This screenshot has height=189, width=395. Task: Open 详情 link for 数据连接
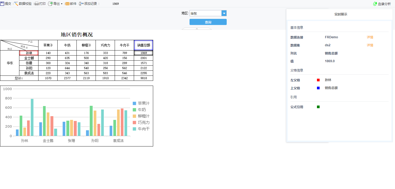click(370, 37)
